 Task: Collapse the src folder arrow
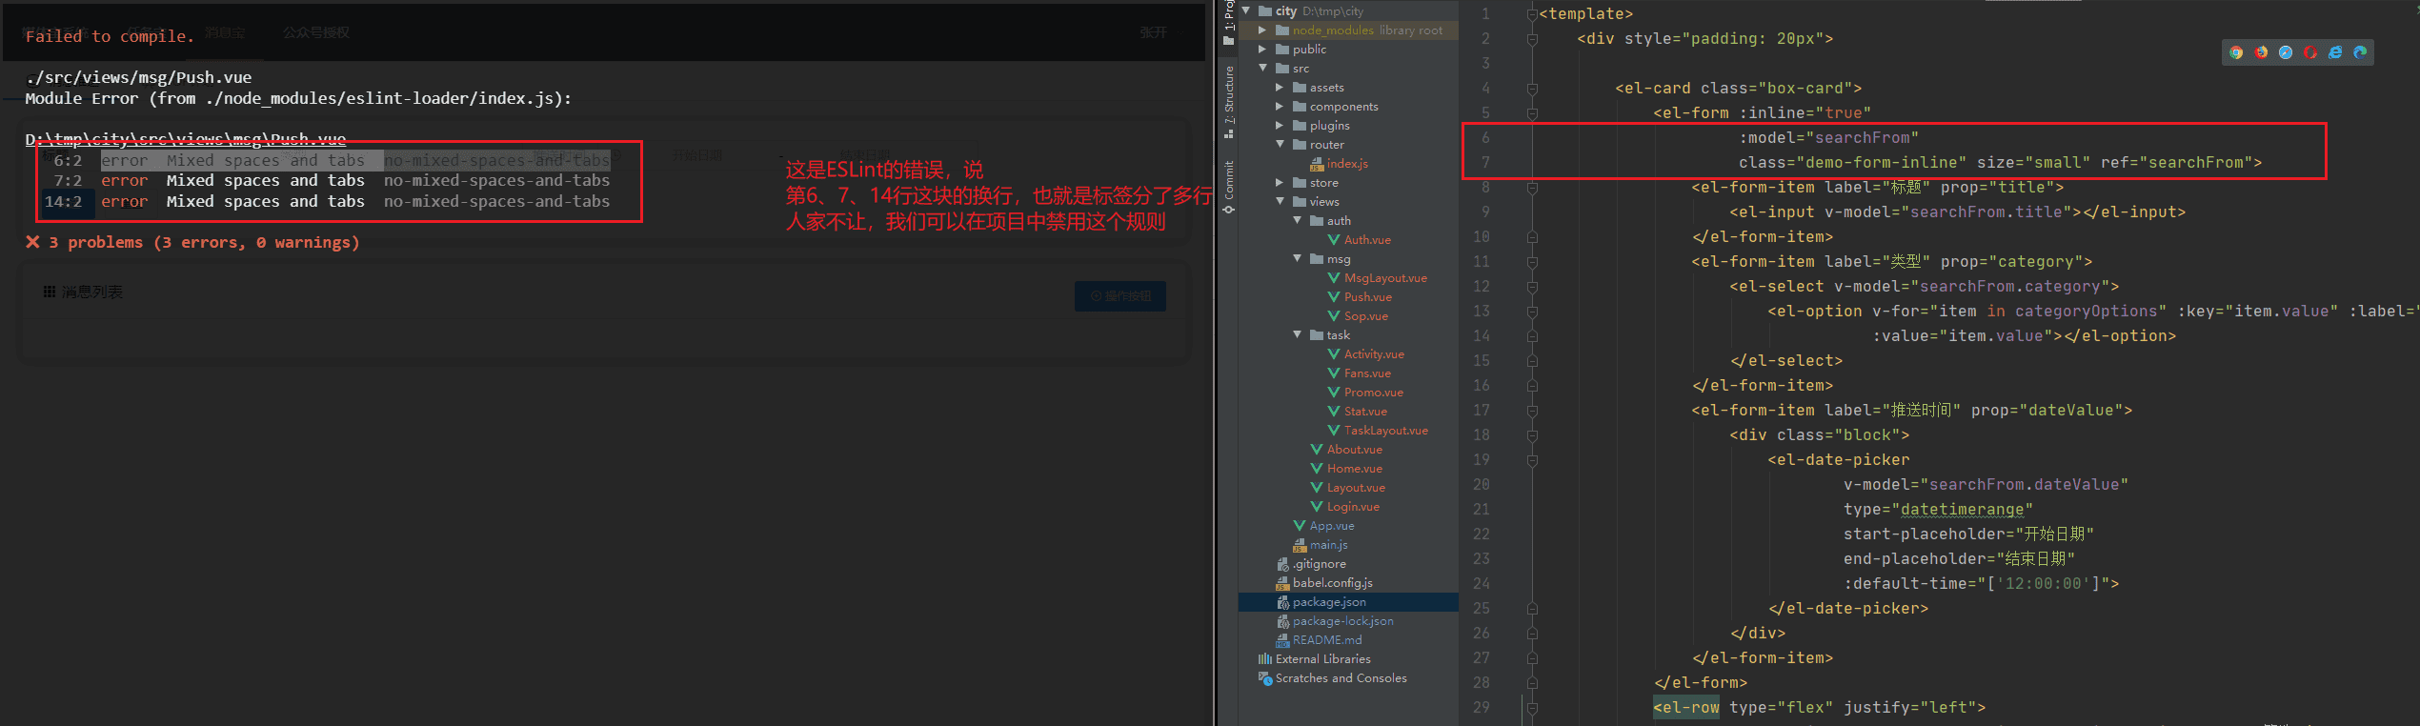tap(1263, 69)
